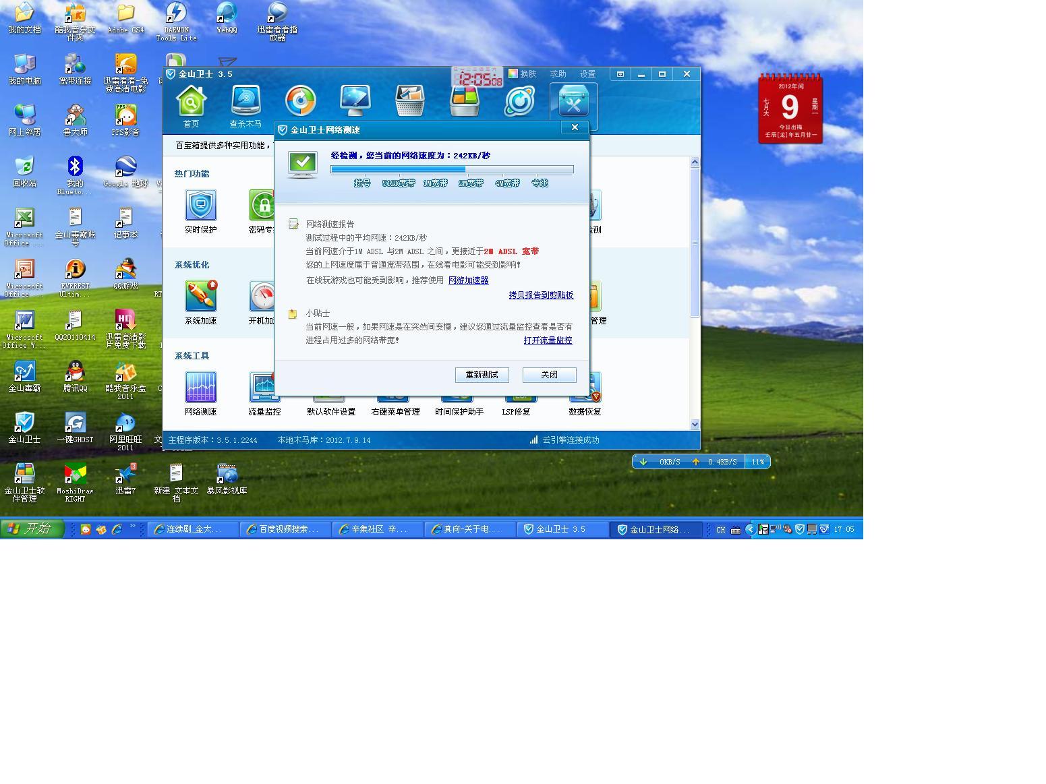Open the 网游加速器 link
Viewport: 1046px width, 784px height.
point(468,280)
